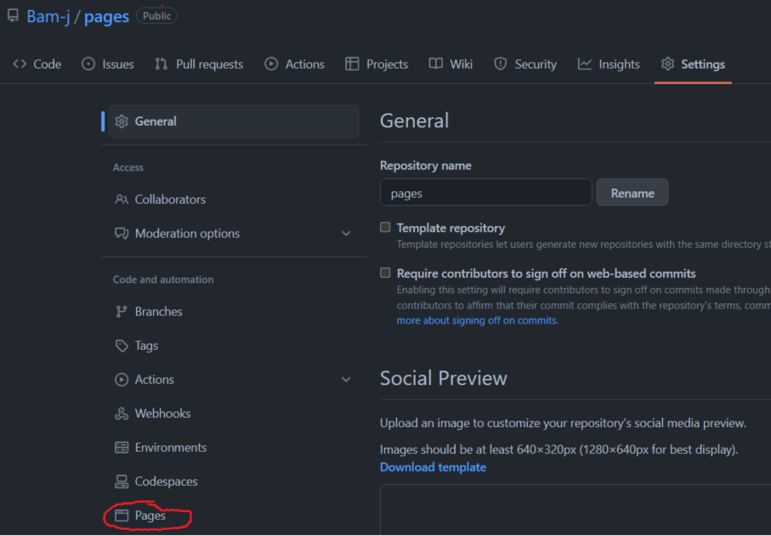This screenshot has width=771, height=536.
Task: Click the Repository name input field
Action: pyautogui.click(x=486, y=192)
